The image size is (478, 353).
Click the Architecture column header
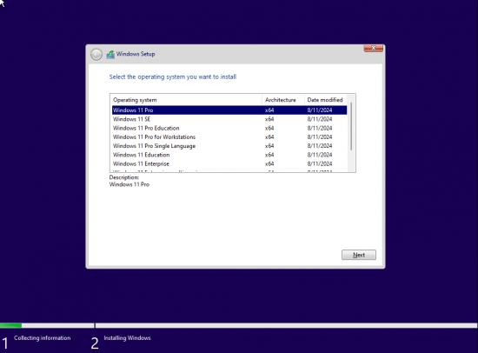(x=283, y=100)
